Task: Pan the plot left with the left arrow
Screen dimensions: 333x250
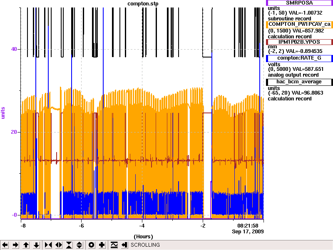Action: click(5, 245)
